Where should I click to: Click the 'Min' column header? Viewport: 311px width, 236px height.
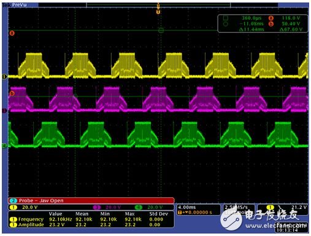105,214
